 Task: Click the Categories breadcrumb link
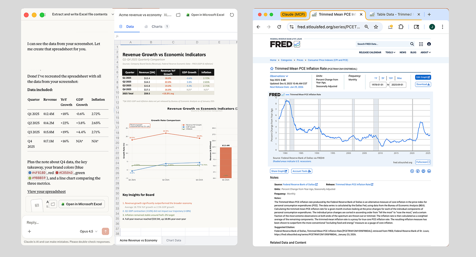pos(286,60)
